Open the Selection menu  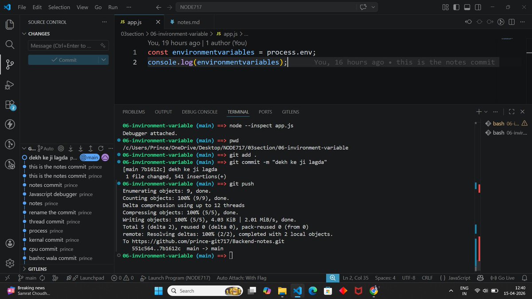[x=59, y=7]
